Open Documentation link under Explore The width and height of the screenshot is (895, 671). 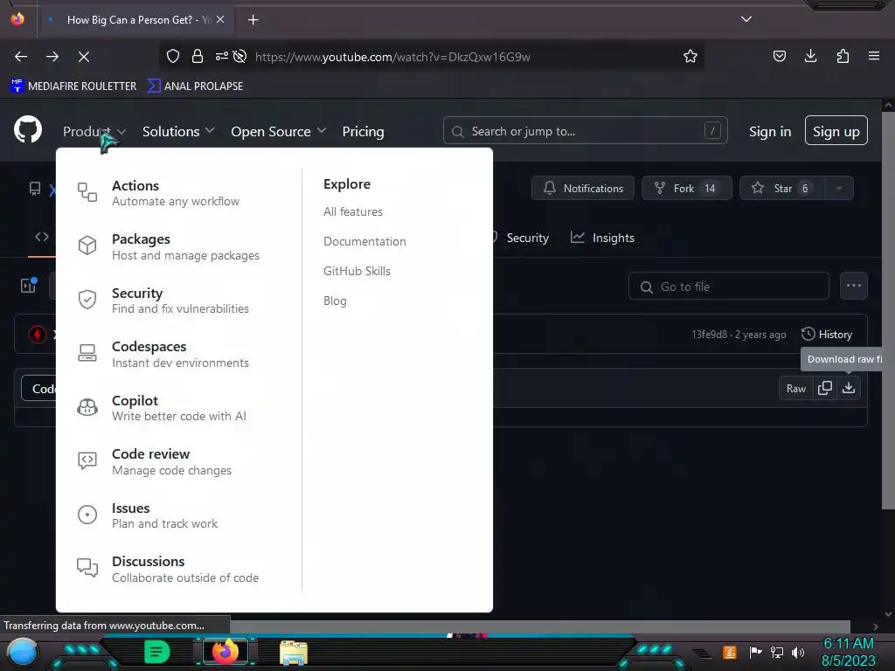364,241
